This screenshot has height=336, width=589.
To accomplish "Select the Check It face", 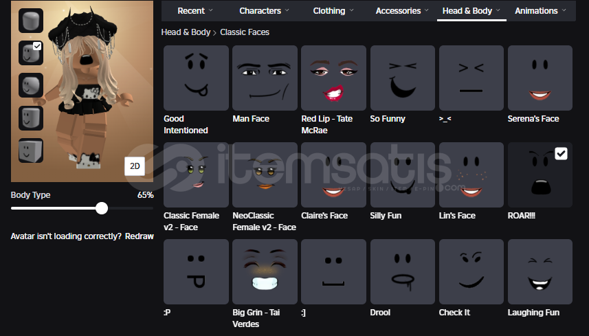I will pyautogui.click(x=471, y=271).
